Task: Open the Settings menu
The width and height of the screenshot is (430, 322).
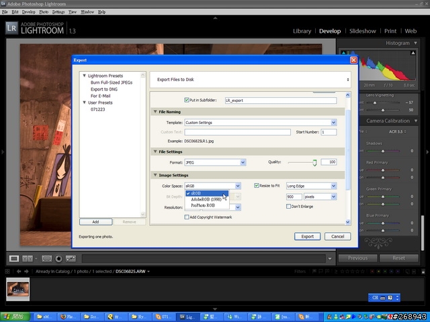Action: (x=58, y=12)
